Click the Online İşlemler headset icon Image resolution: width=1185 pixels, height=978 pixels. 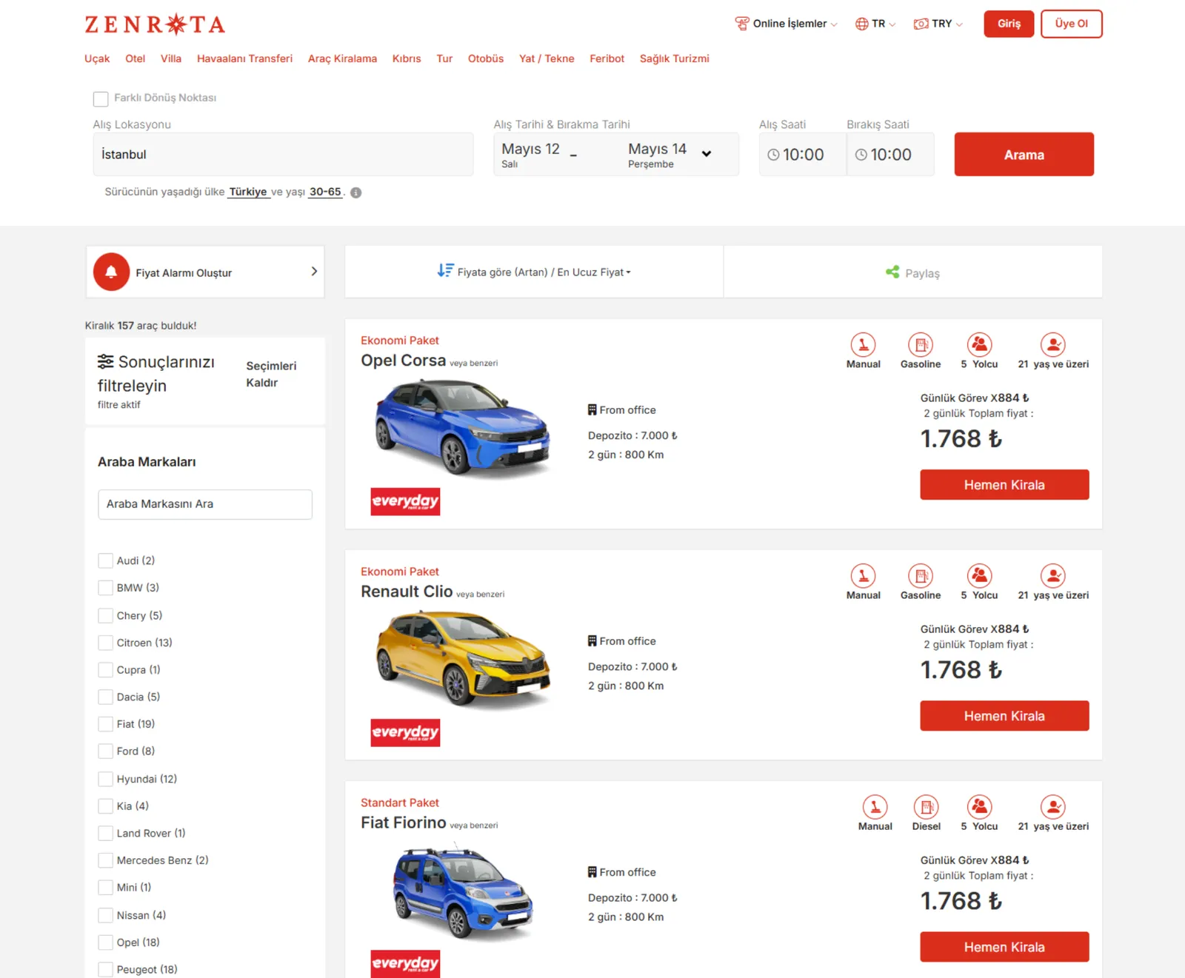[741, 24]
